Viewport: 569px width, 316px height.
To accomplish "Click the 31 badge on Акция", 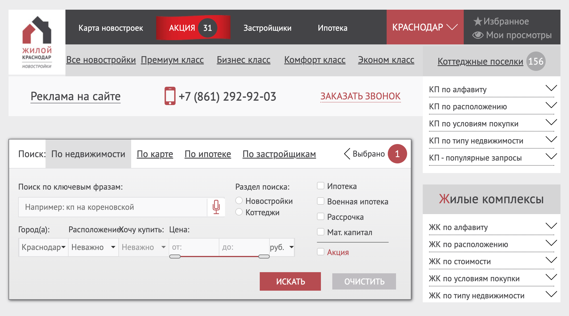I will (207, 28).
